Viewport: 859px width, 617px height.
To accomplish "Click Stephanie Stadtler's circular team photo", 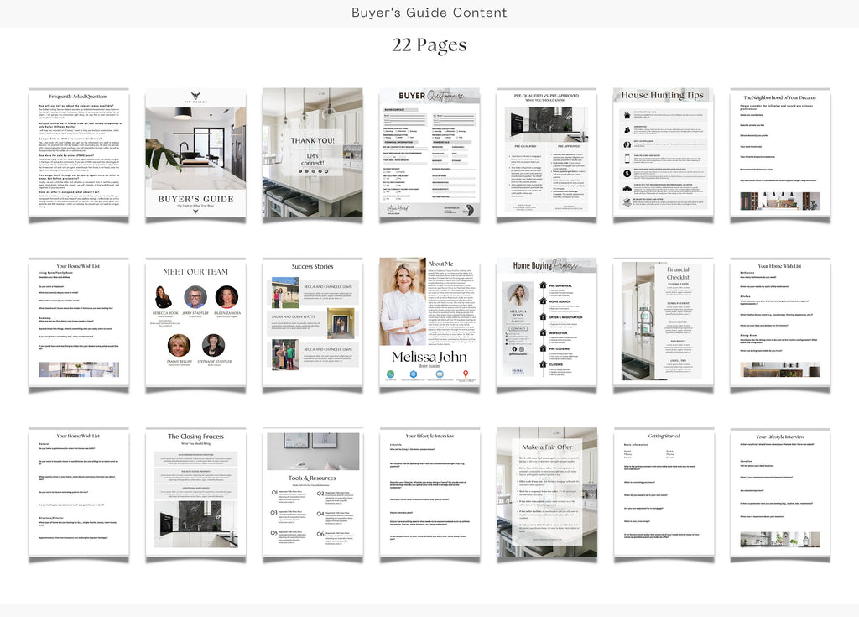I will coord(213,346).
